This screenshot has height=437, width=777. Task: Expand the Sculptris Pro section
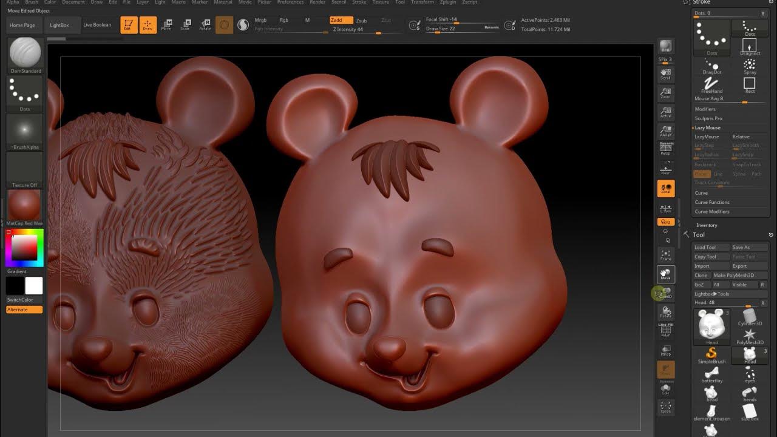(708, 118)
